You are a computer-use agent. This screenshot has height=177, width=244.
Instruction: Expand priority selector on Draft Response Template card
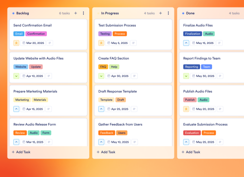click(x=102, y=109)
